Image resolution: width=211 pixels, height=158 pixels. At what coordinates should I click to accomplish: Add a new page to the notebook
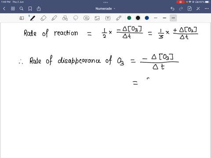[x=189, y=9]
